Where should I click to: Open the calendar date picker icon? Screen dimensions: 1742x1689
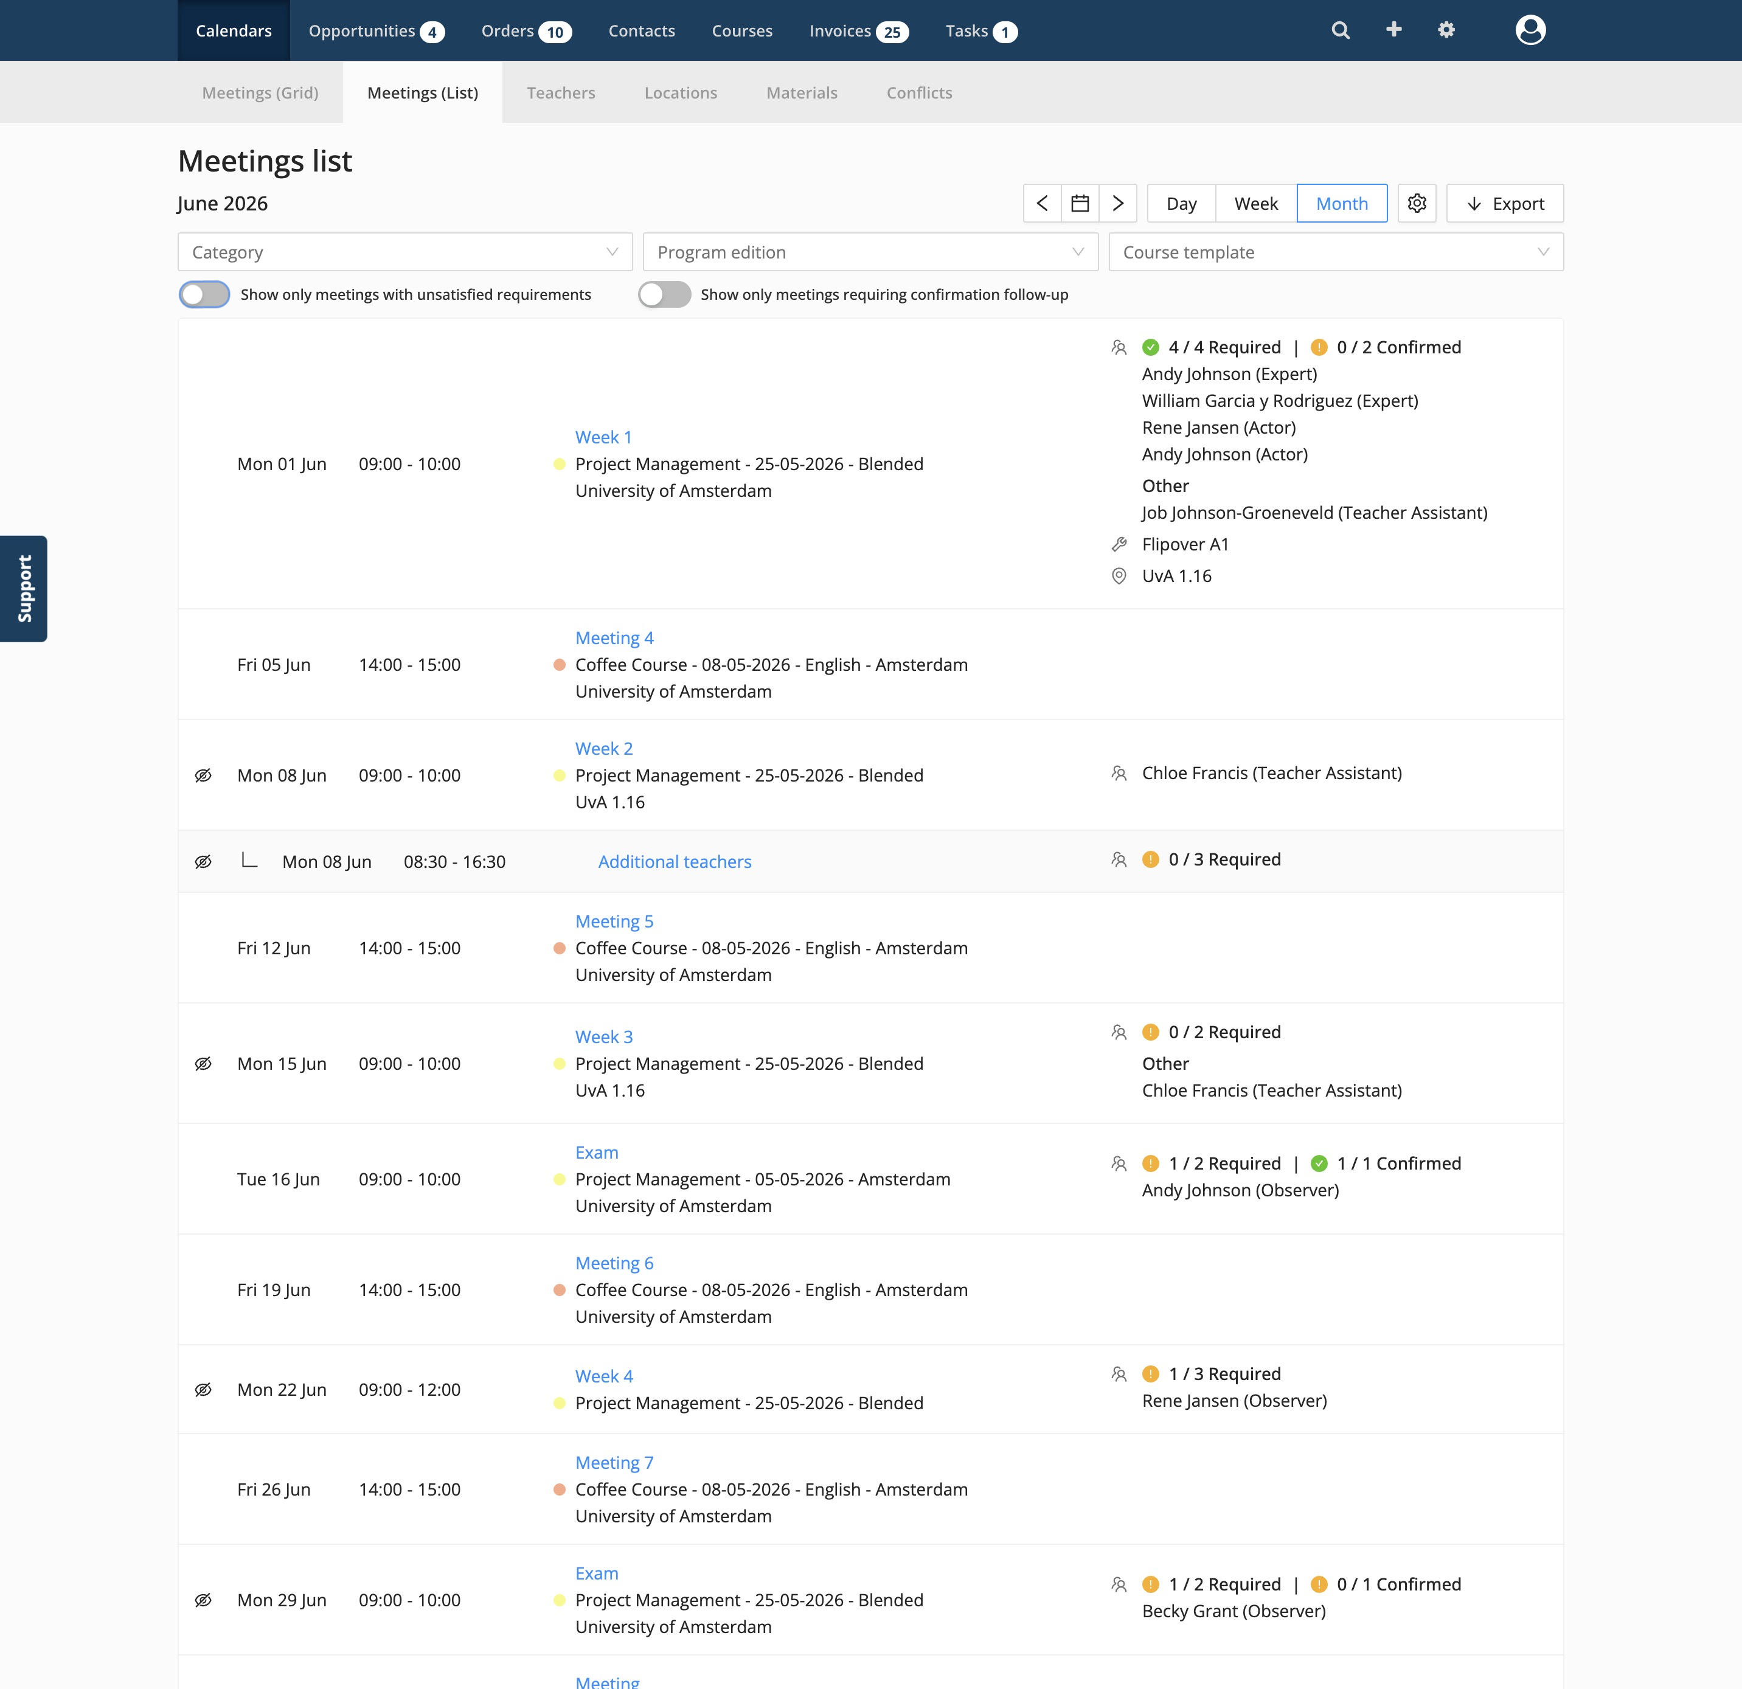click(x=1080, y=204)
